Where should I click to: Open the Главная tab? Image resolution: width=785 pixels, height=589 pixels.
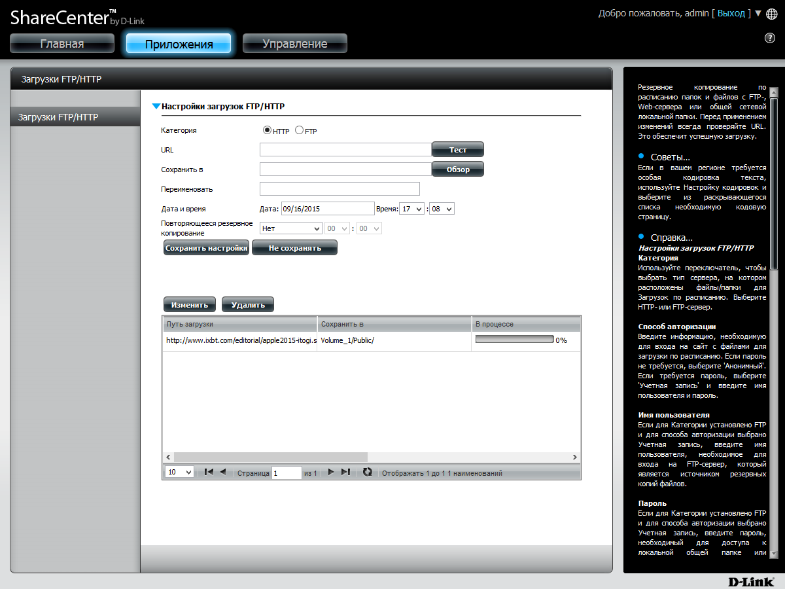click(x=62, y=43)
